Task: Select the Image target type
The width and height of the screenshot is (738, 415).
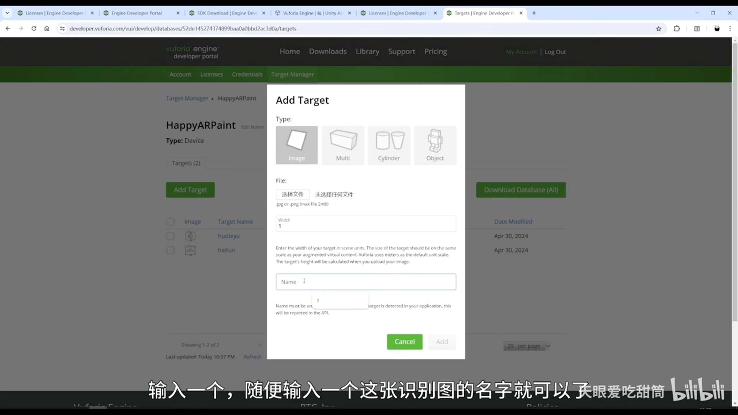Action: 296,145
